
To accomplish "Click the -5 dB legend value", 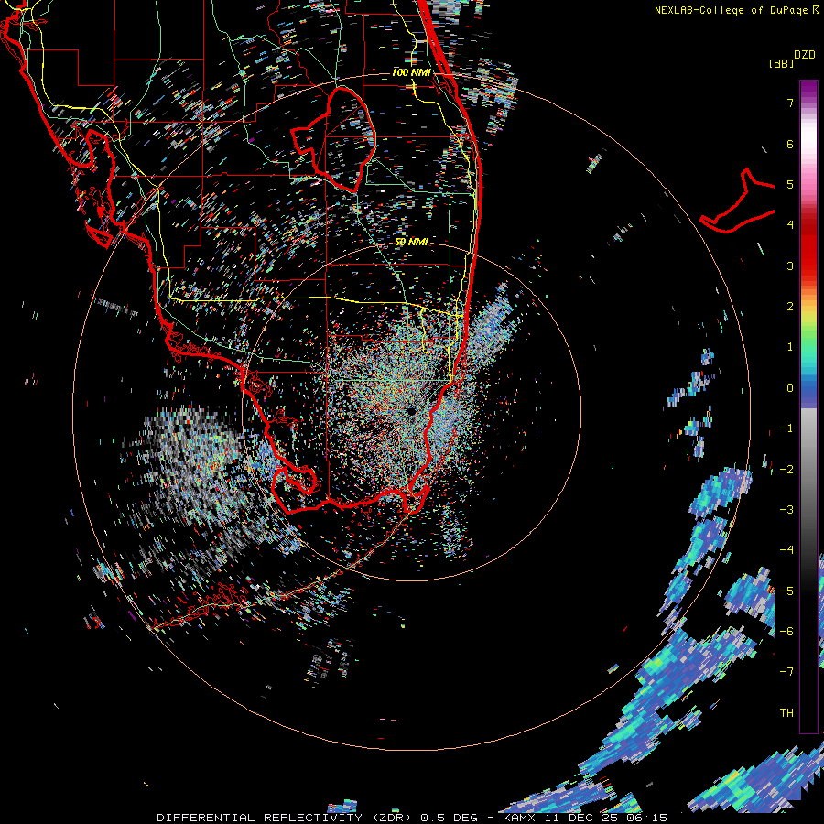I will click(x=786, y=591).
